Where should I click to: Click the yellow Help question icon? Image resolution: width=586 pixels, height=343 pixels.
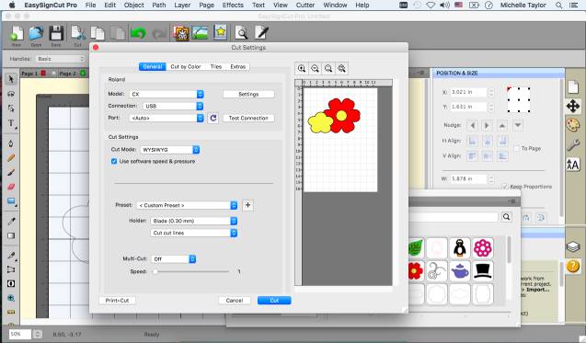pyautogui.click(x=573, y=267)
